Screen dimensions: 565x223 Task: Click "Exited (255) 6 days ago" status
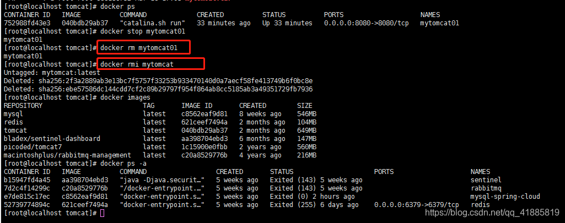pyautogui.click(x=314, y=205)
